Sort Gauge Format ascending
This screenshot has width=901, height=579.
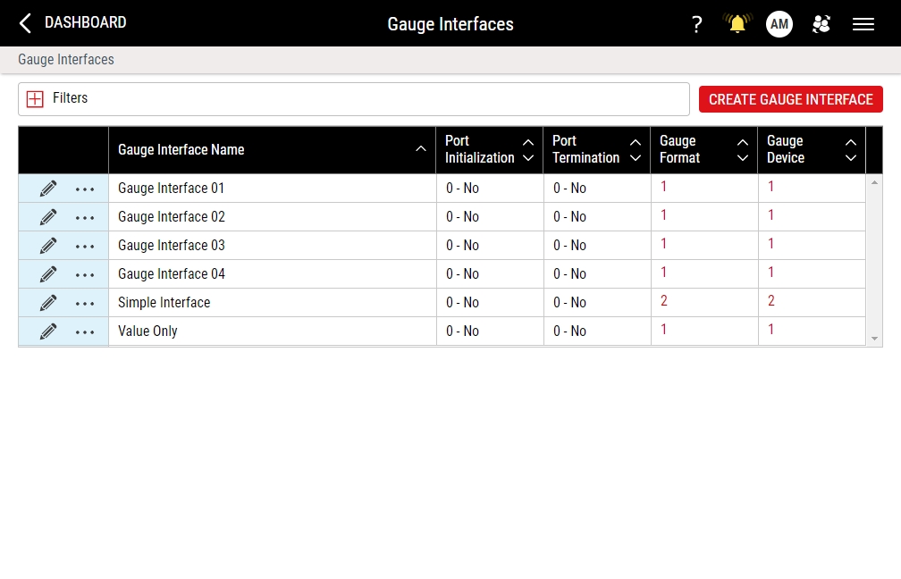(x=743, y=141)
